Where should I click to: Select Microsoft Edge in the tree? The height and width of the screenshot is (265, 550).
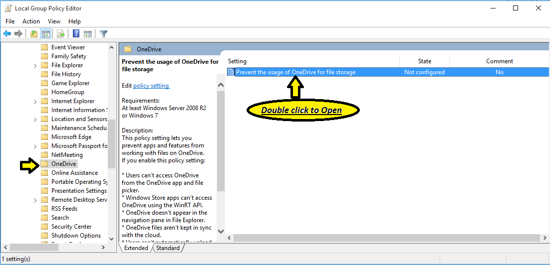click(71, 137)
